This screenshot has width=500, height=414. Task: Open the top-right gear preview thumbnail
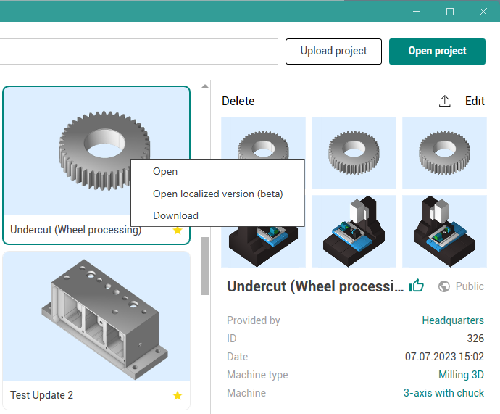click(444, 153)
